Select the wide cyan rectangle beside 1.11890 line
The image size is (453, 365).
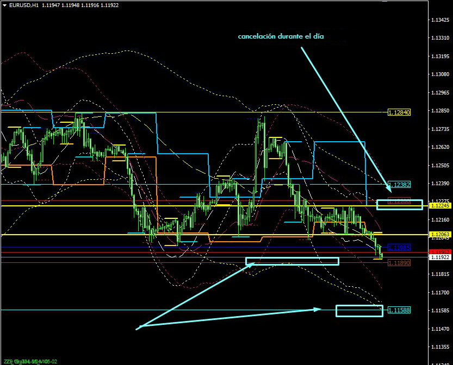coord(292,261)
